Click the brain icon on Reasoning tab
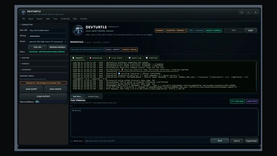The width and height of the screenshot is (277, 156). [90, 58]
